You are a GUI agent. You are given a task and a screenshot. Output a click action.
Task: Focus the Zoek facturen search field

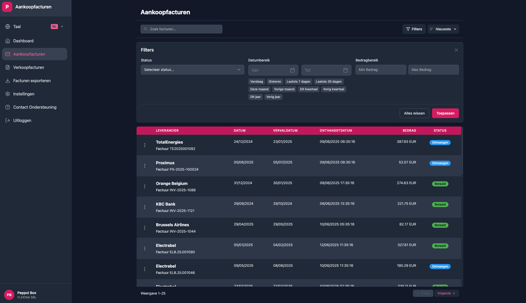point(181,29)
